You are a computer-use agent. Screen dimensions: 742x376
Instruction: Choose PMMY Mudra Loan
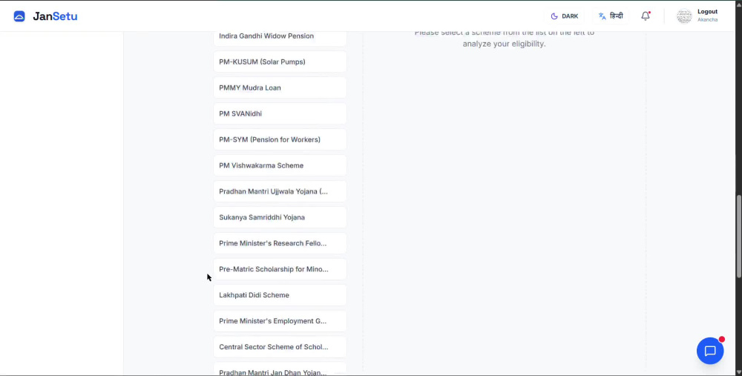point(280,88)
